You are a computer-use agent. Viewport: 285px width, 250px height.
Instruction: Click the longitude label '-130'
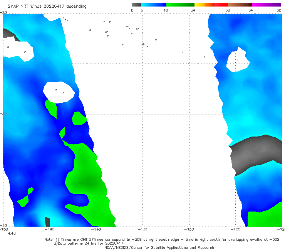(189, 229)
